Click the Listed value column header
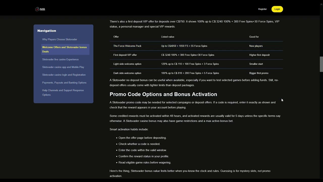This screenshot has height=182, width=323. click(x=168, y=37)
